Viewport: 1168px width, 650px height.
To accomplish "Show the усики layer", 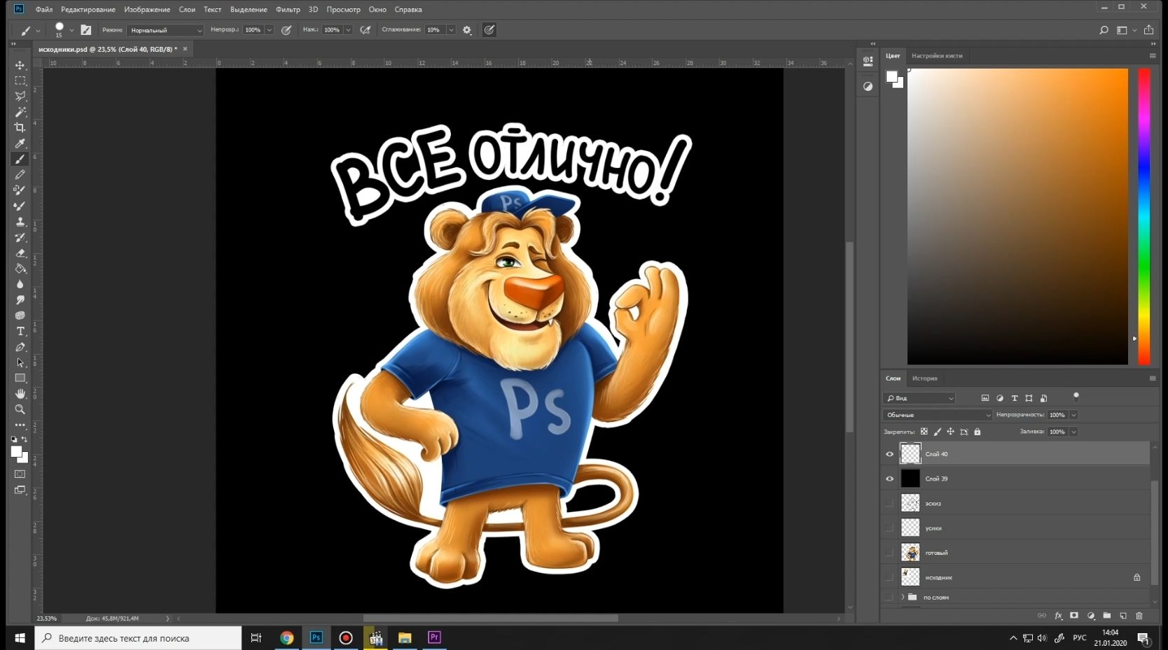I will (889, 528).
